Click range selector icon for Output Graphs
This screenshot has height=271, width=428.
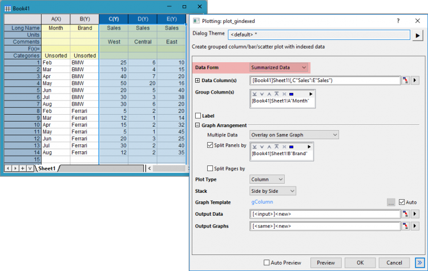click(x=406, y=226)
